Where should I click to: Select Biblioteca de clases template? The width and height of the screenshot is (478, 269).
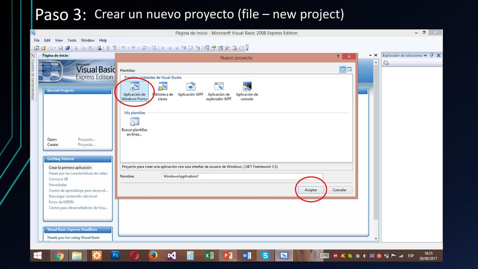point(162,91)
